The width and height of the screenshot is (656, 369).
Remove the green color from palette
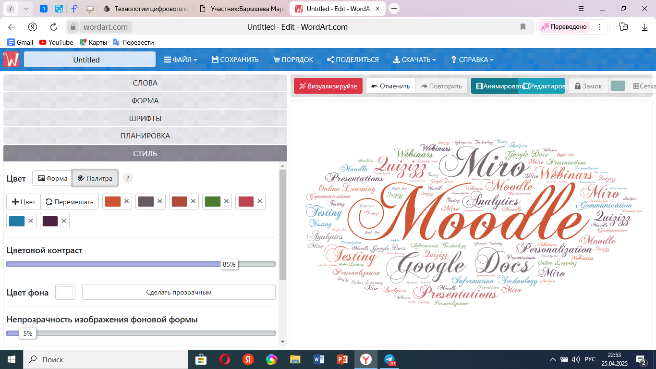tap(226, 201)
